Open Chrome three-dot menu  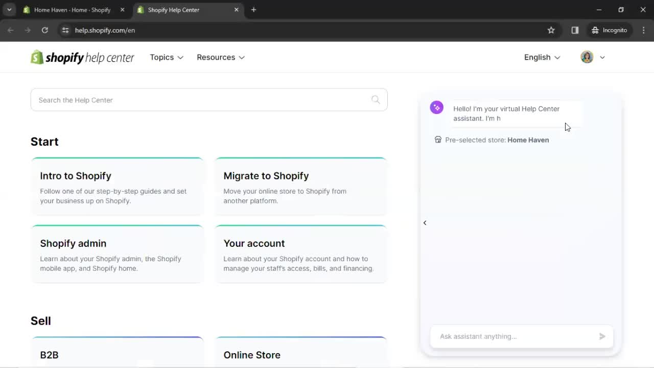[x=643, y=30]
